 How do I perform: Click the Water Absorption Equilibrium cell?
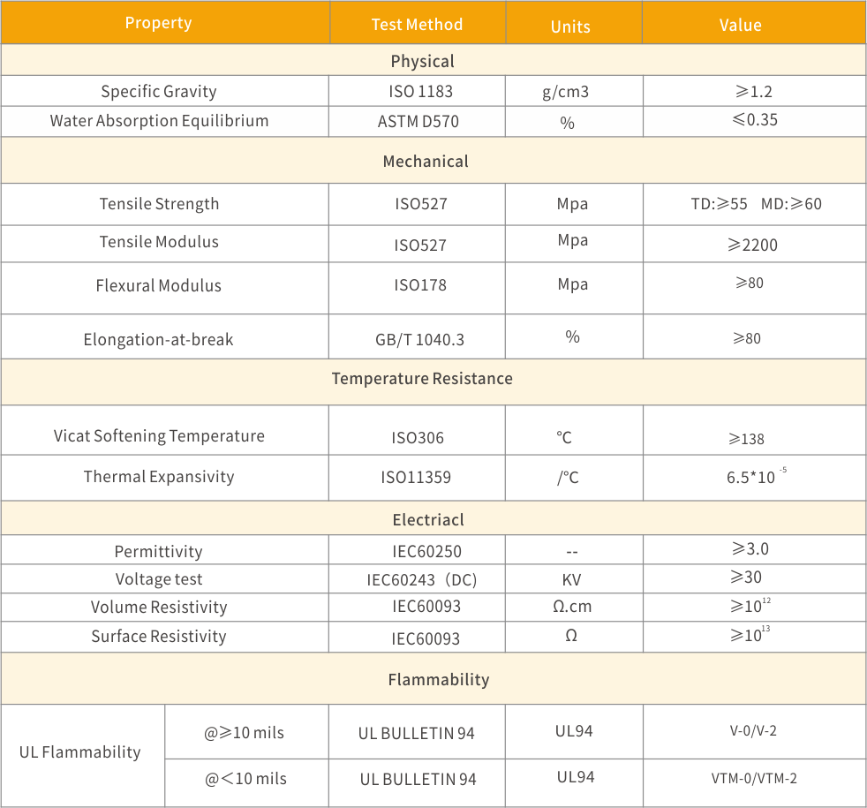pos(159,121)
